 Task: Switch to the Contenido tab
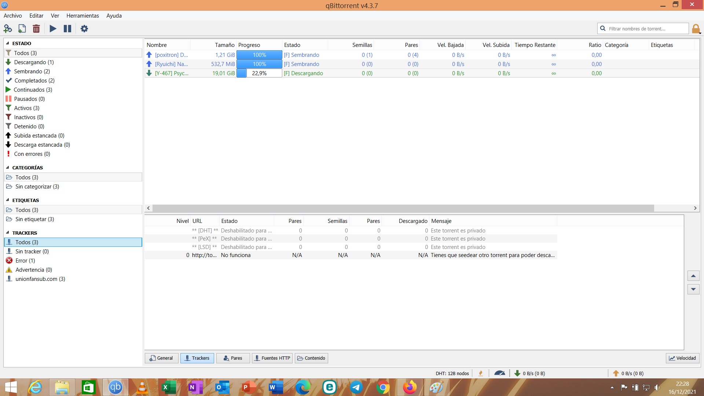click(x=311, y=358)
